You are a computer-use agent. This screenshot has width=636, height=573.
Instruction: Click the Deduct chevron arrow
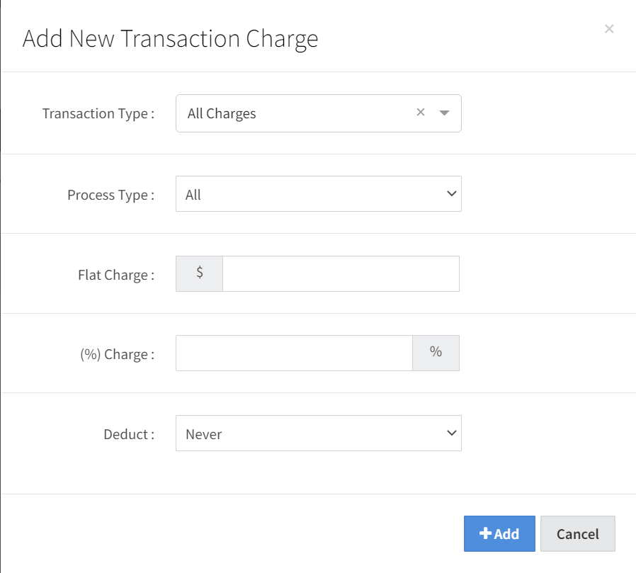[452, 433]
